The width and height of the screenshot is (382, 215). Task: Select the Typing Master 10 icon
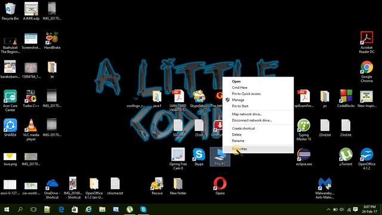point(304,130)
